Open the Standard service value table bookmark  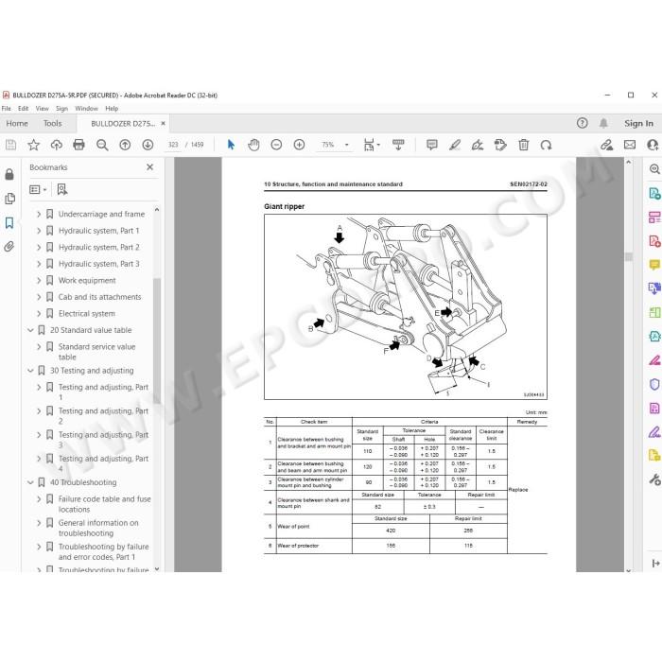(96, 352)
